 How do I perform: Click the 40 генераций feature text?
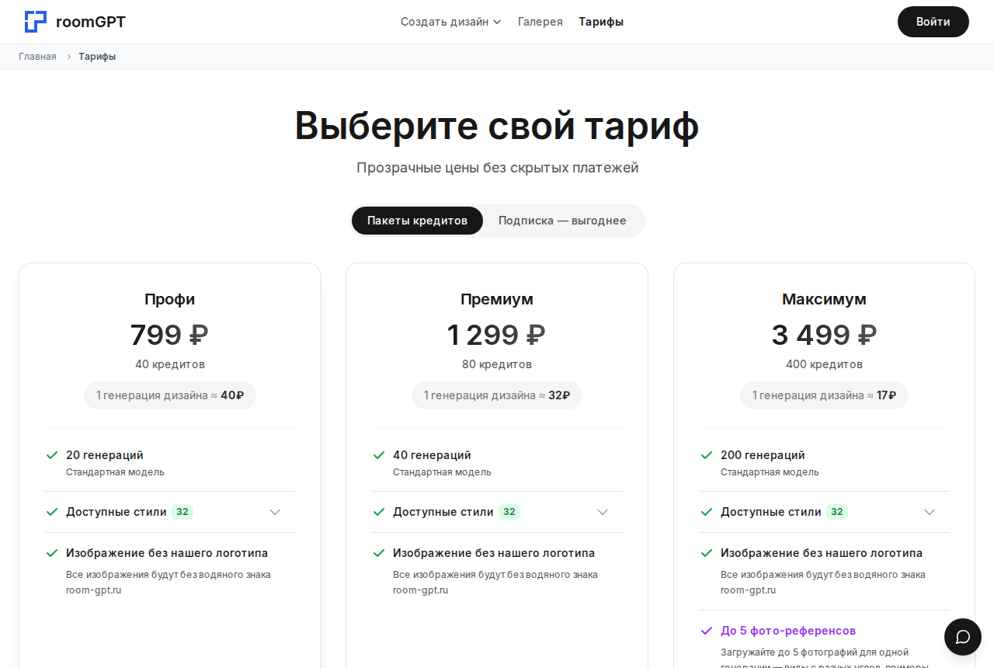tap(432, 455)
